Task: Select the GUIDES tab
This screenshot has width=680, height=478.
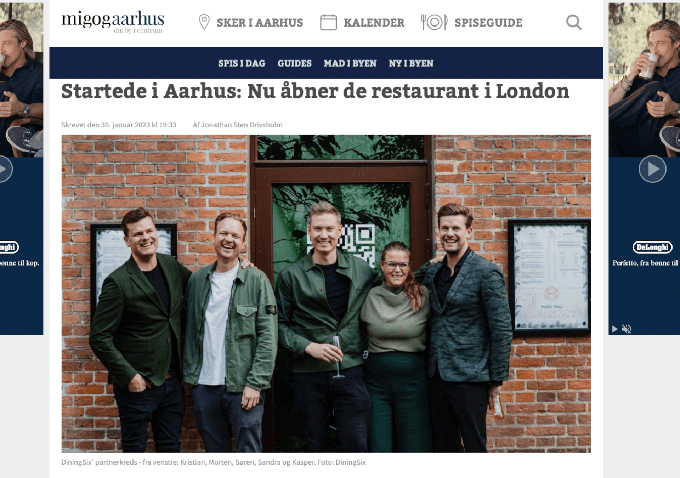Action: (294, 63)
